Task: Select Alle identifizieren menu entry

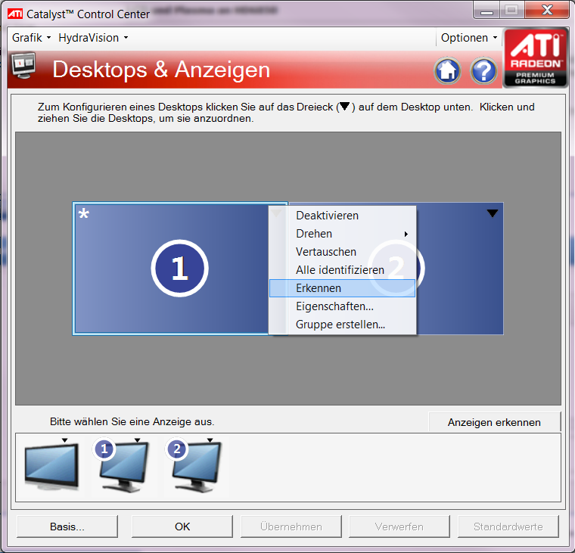Action: coord(342,270)
